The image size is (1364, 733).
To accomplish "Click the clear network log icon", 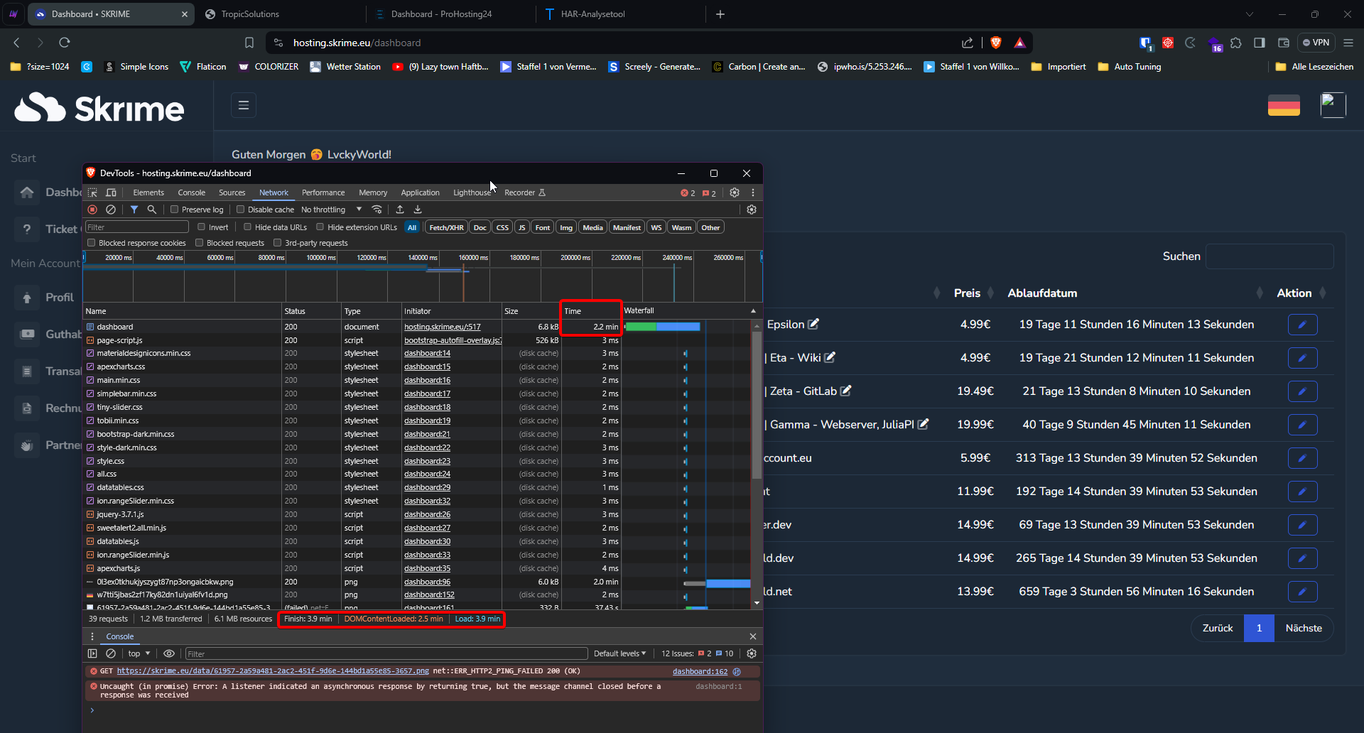I will click(x=111, y=210).
